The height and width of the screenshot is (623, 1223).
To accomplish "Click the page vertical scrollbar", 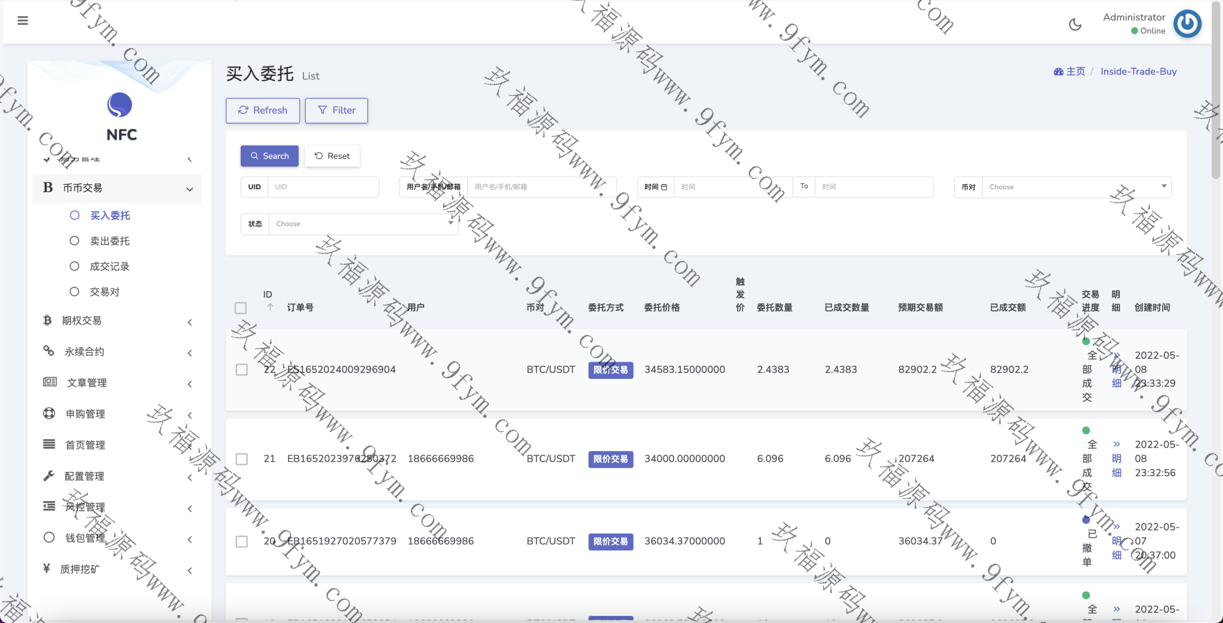I will [1216, 90].
